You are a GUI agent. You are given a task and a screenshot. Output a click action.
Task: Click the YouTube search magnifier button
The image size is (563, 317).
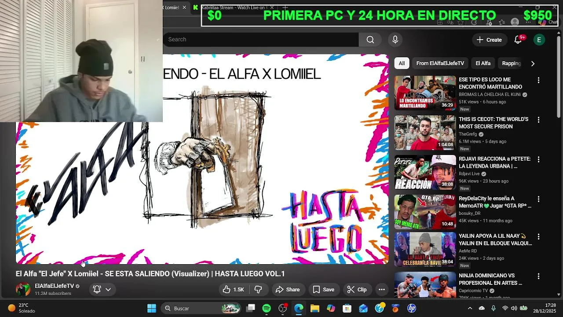tap(370, 40)
